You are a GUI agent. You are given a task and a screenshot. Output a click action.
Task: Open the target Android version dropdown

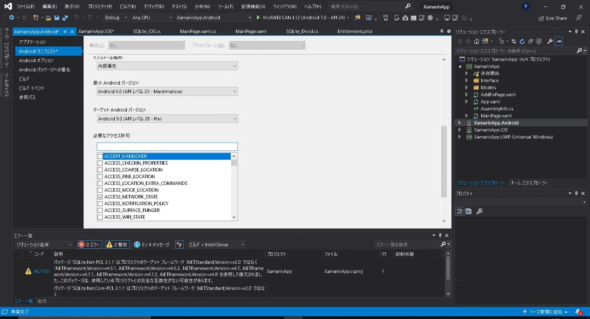pos(167,119)
